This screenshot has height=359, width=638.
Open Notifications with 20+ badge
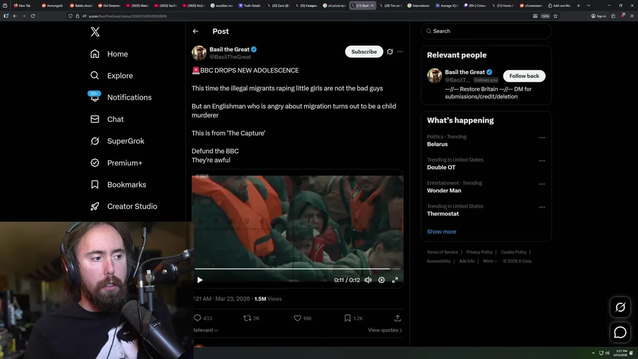121,97
